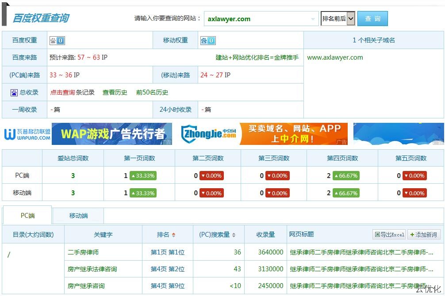Open the ZhongJie 买卖域名 banner ad
This screenshot has width=445, height=296.
264,134
